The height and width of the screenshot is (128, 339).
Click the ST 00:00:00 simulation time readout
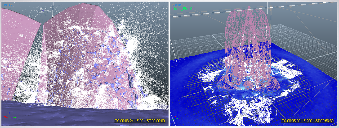(x=156, y=121)
